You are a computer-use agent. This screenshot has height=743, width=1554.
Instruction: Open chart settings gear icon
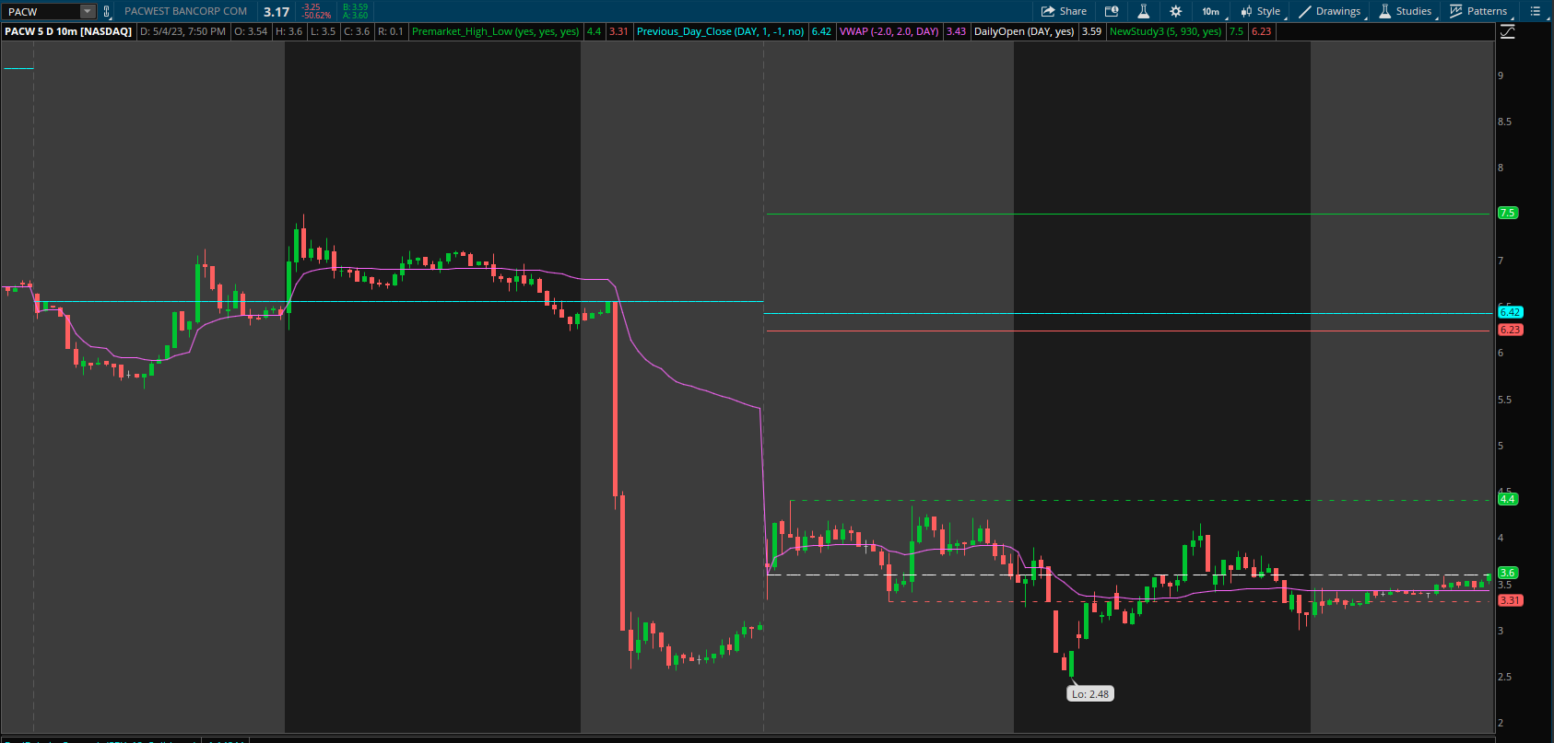coord(1175,12)
